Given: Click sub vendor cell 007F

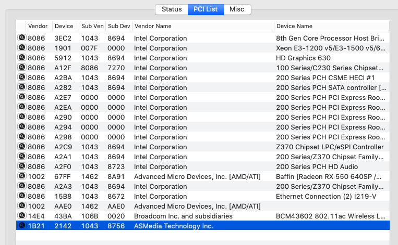Looking at the screenshot, I should (89, 48).
